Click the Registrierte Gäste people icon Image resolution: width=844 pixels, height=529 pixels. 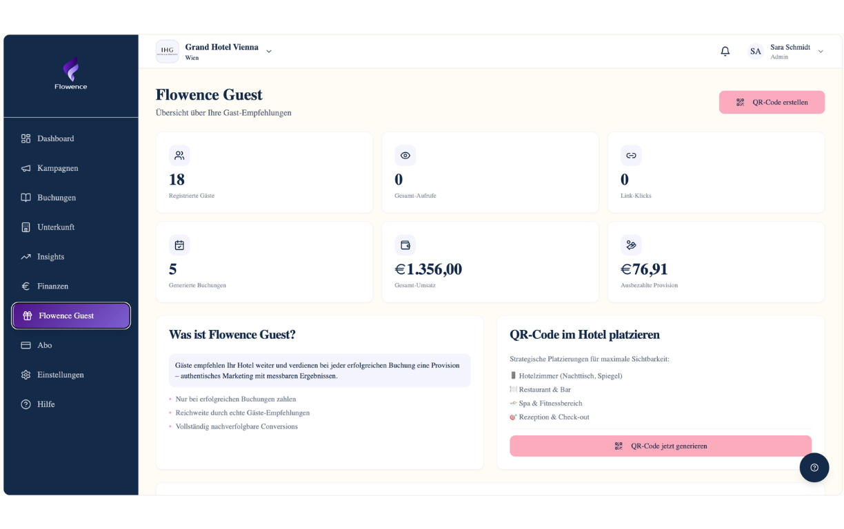click(x=179, y=156)
